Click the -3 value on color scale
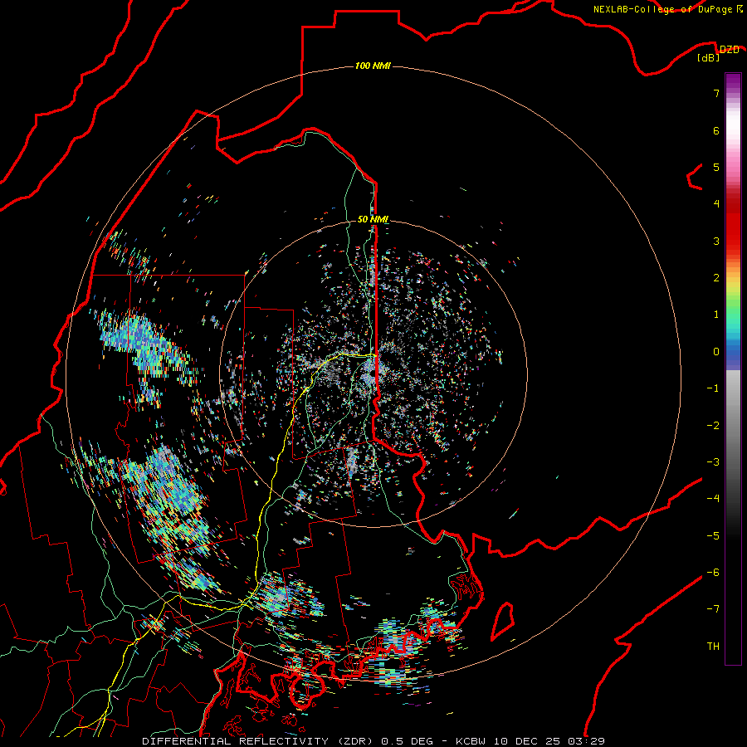The image size is (747, 747). [x=713, y=462]
